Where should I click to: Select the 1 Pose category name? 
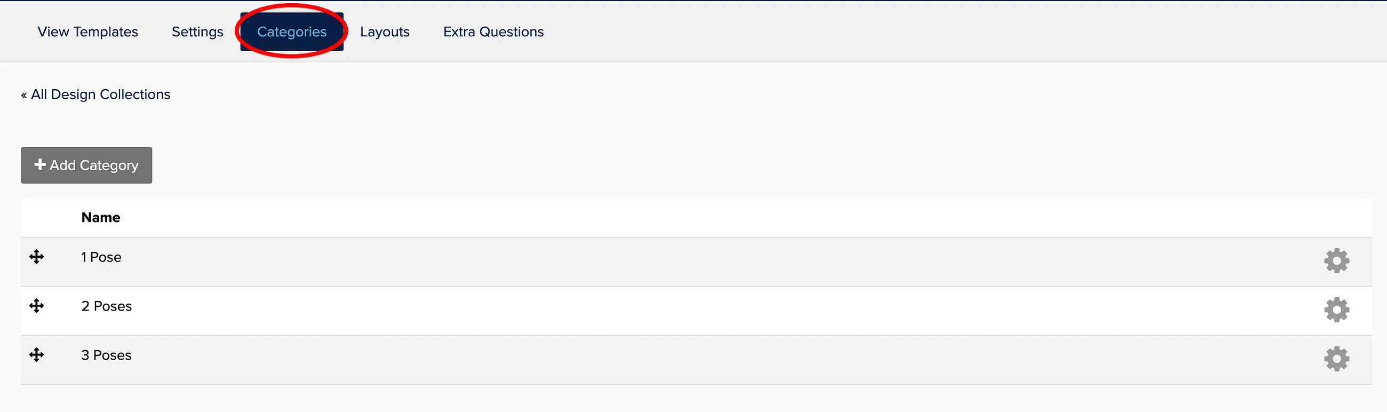click(x=101, y=257)
